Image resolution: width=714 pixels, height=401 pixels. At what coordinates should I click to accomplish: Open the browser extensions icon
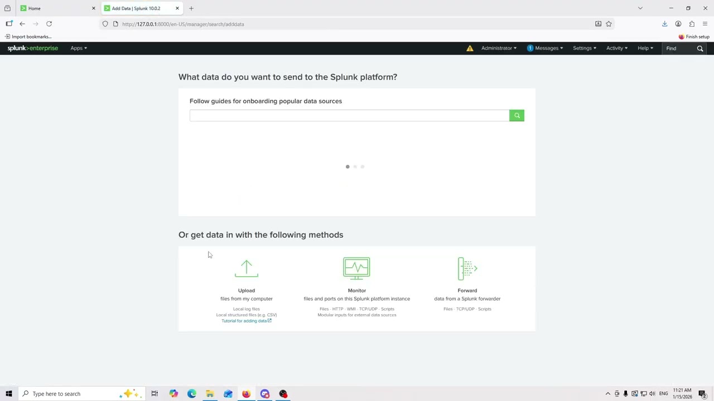click(692, 24)
